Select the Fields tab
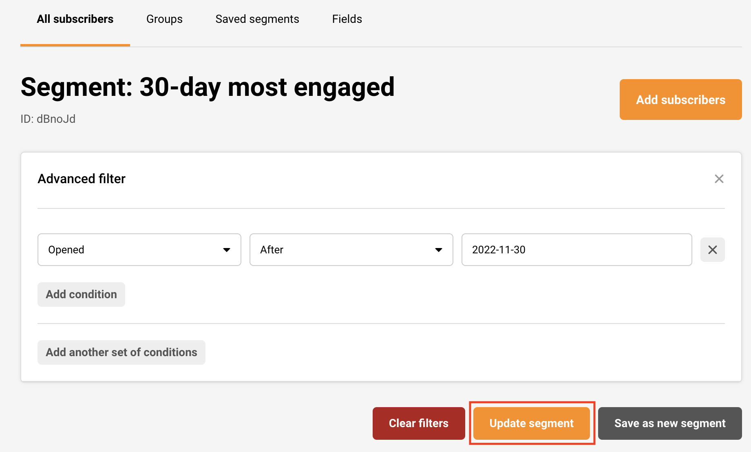Viewport: 751px width, 452px height. point(347,19)
